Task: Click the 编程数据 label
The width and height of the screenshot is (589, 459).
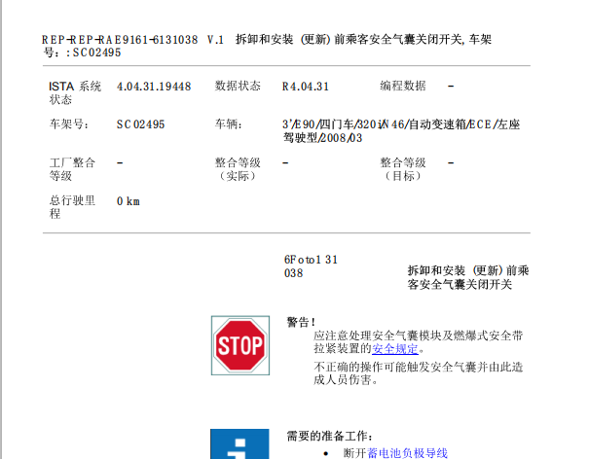Action: pyautogui.click(x=403, y=86)
